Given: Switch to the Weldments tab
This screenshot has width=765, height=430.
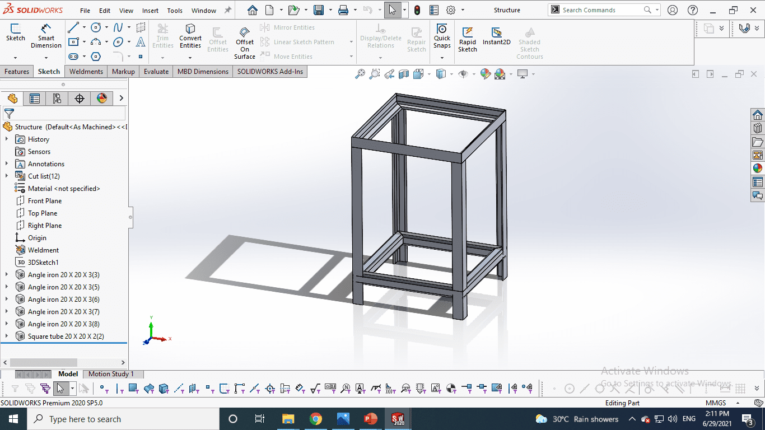Looking at the screenshot, I should tap(86, 71).
